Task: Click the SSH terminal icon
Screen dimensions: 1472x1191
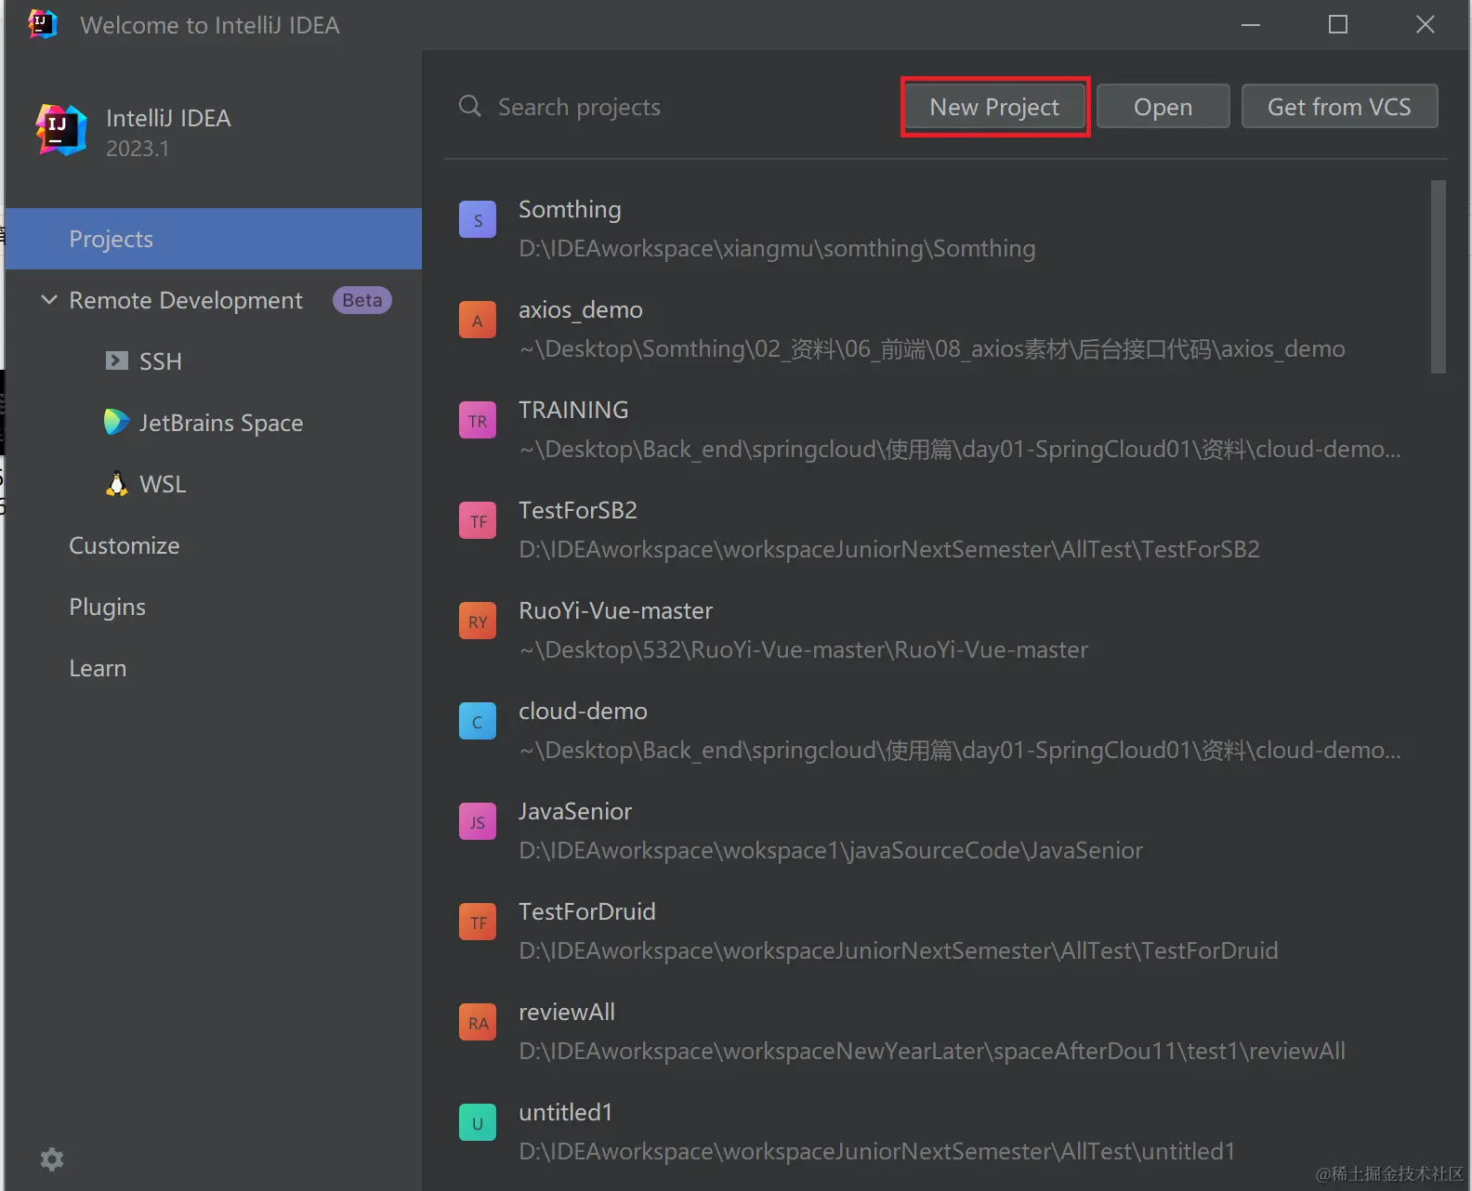Action: [117, 360]
